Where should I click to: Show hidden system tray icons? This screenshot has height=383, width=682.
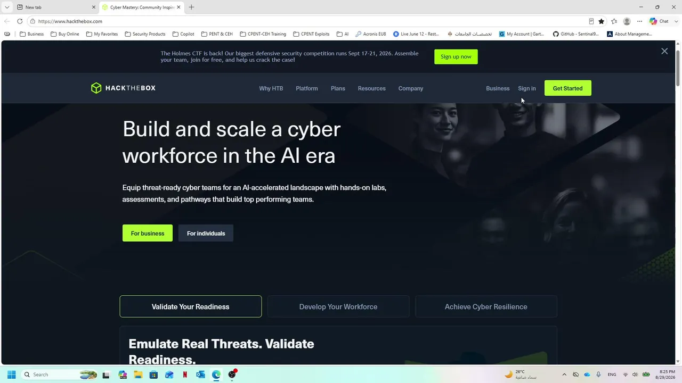(564, 374)
